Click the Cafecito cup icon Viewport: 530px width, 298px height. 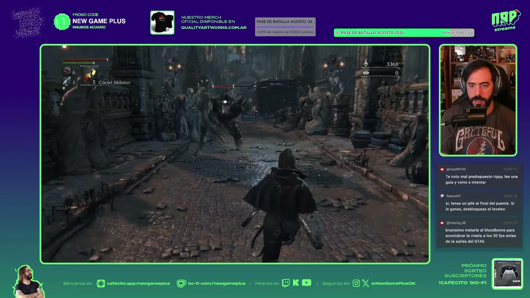(101, 283)
